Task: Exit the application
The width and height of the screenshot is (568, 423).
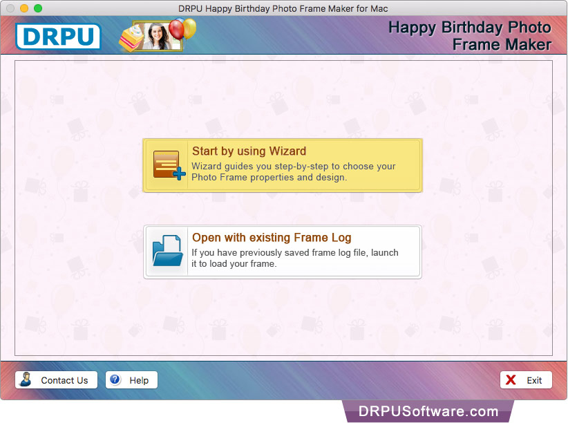Action: coord(526,380)
